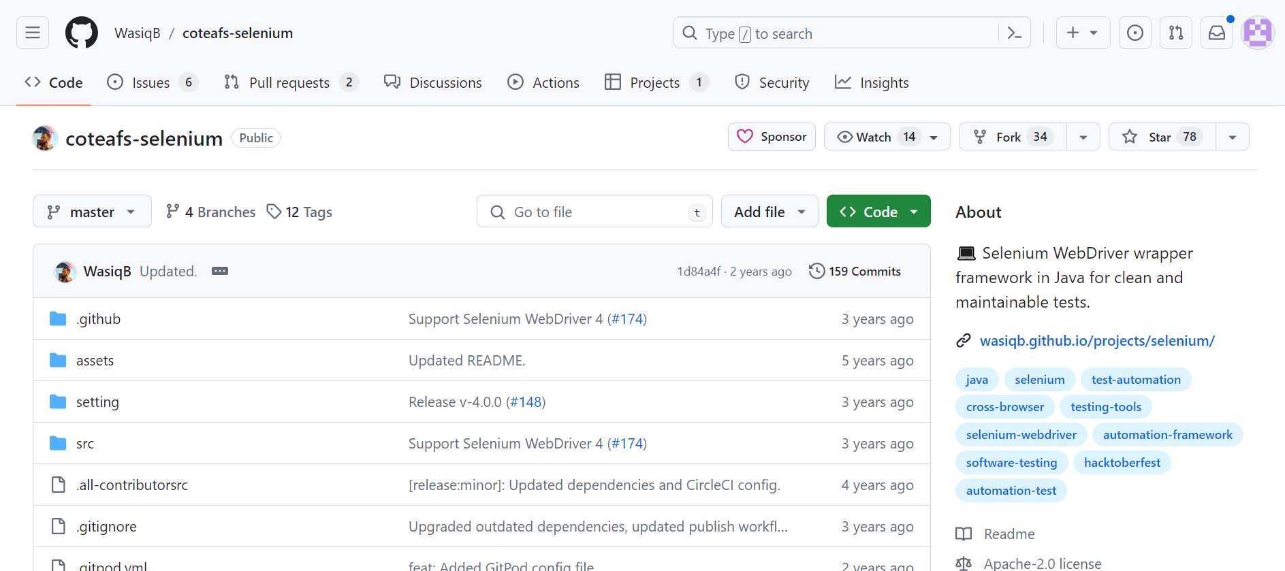The width and height of the screenshot is (1285, 571).
Task: Sponsor the repository with heart button
Action: tap(772, 137)
